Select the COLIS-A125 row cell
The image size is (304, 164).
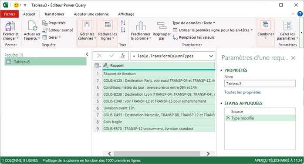point(159,80)
